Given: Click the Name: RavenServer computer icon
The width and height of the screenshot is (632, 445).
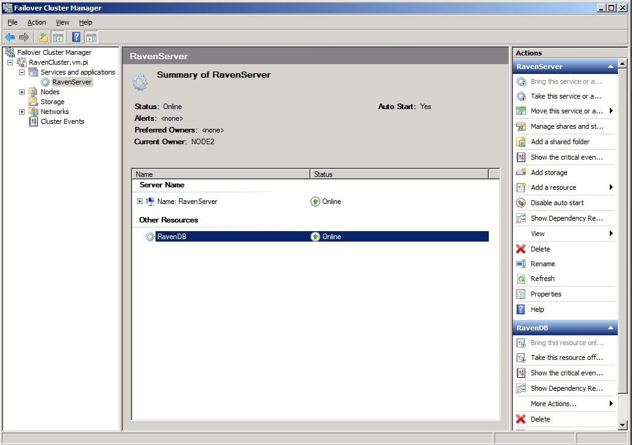Looking at the screenshot, I should click(150, 201).
